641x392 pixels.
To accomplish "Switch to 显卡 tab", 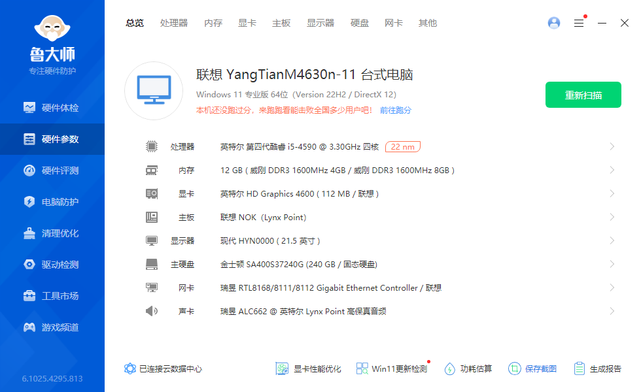I will point(247,24).
